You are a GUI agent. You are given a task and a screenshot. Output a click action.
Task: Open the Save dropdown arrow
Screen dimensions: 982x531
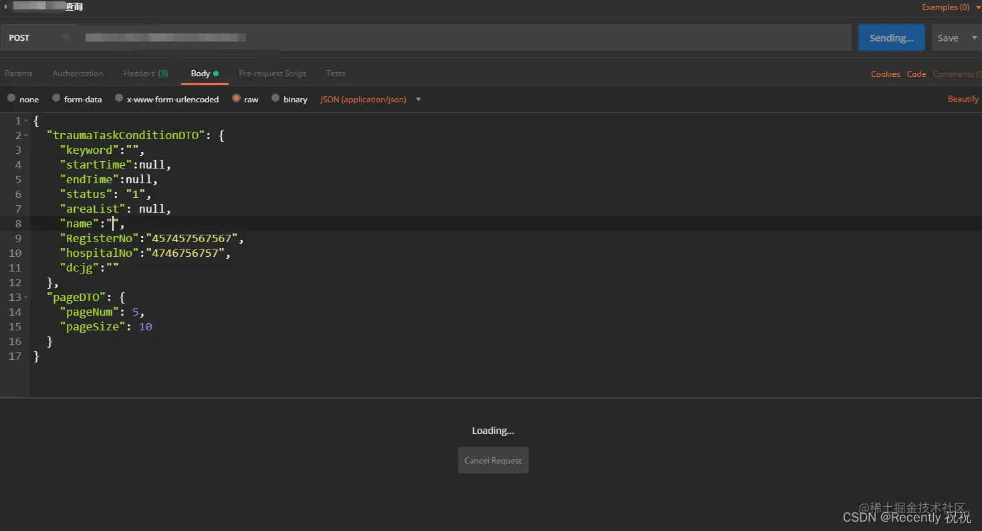(974, 38)
